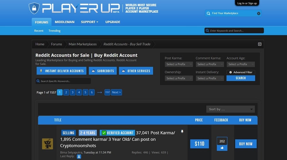Click the 2-4 Years prefix tag
287x160 pixels.
(x=88, y=133)
